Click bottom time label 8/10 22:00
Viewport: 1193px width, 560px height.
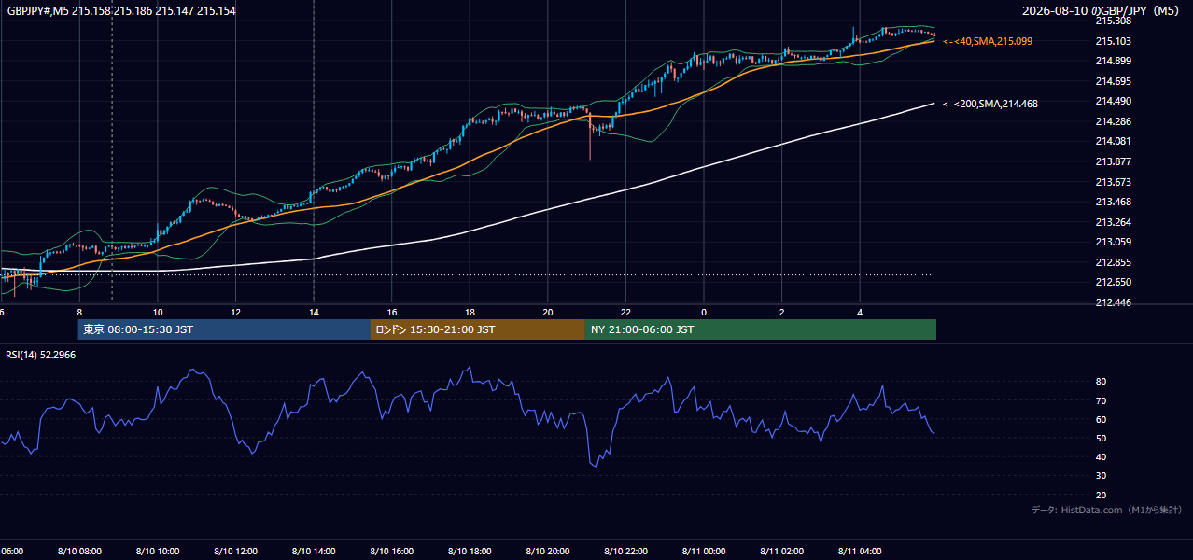pyautogui.click(x=625, y=552)
